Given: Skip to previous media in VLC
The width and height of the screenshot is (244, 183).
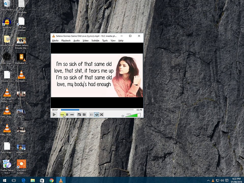Looking at the screenshot, I should [62, 115].
